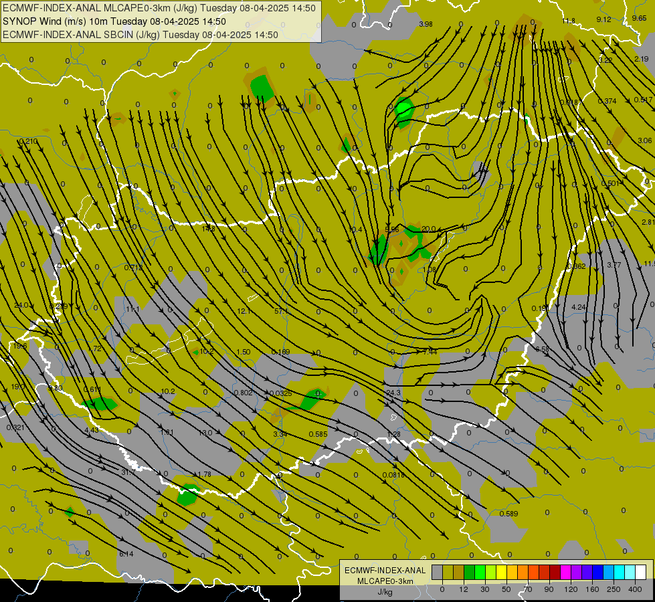Pick the bright green legend swatch
The width and height of the screenshot is (655, 602).
click(x=480, y=573)
